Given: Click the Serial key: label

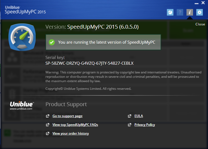Looking at the screenshot, I should pos(55,58).
